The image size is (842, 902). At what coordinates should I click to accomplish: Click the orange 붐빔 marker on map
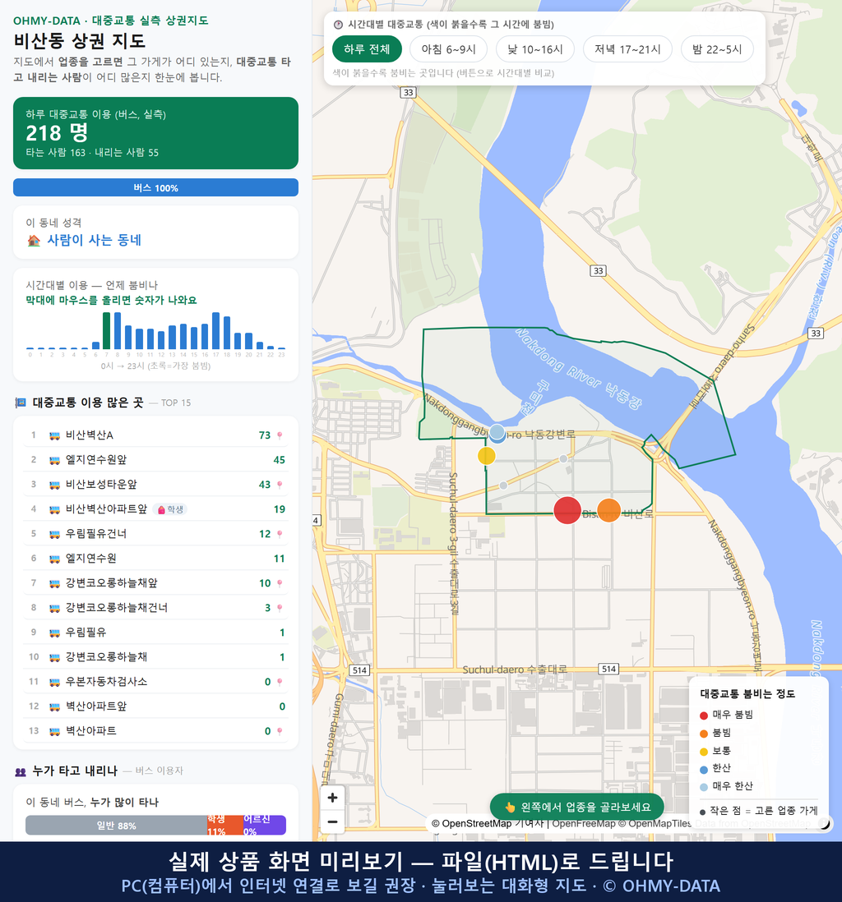608,510
